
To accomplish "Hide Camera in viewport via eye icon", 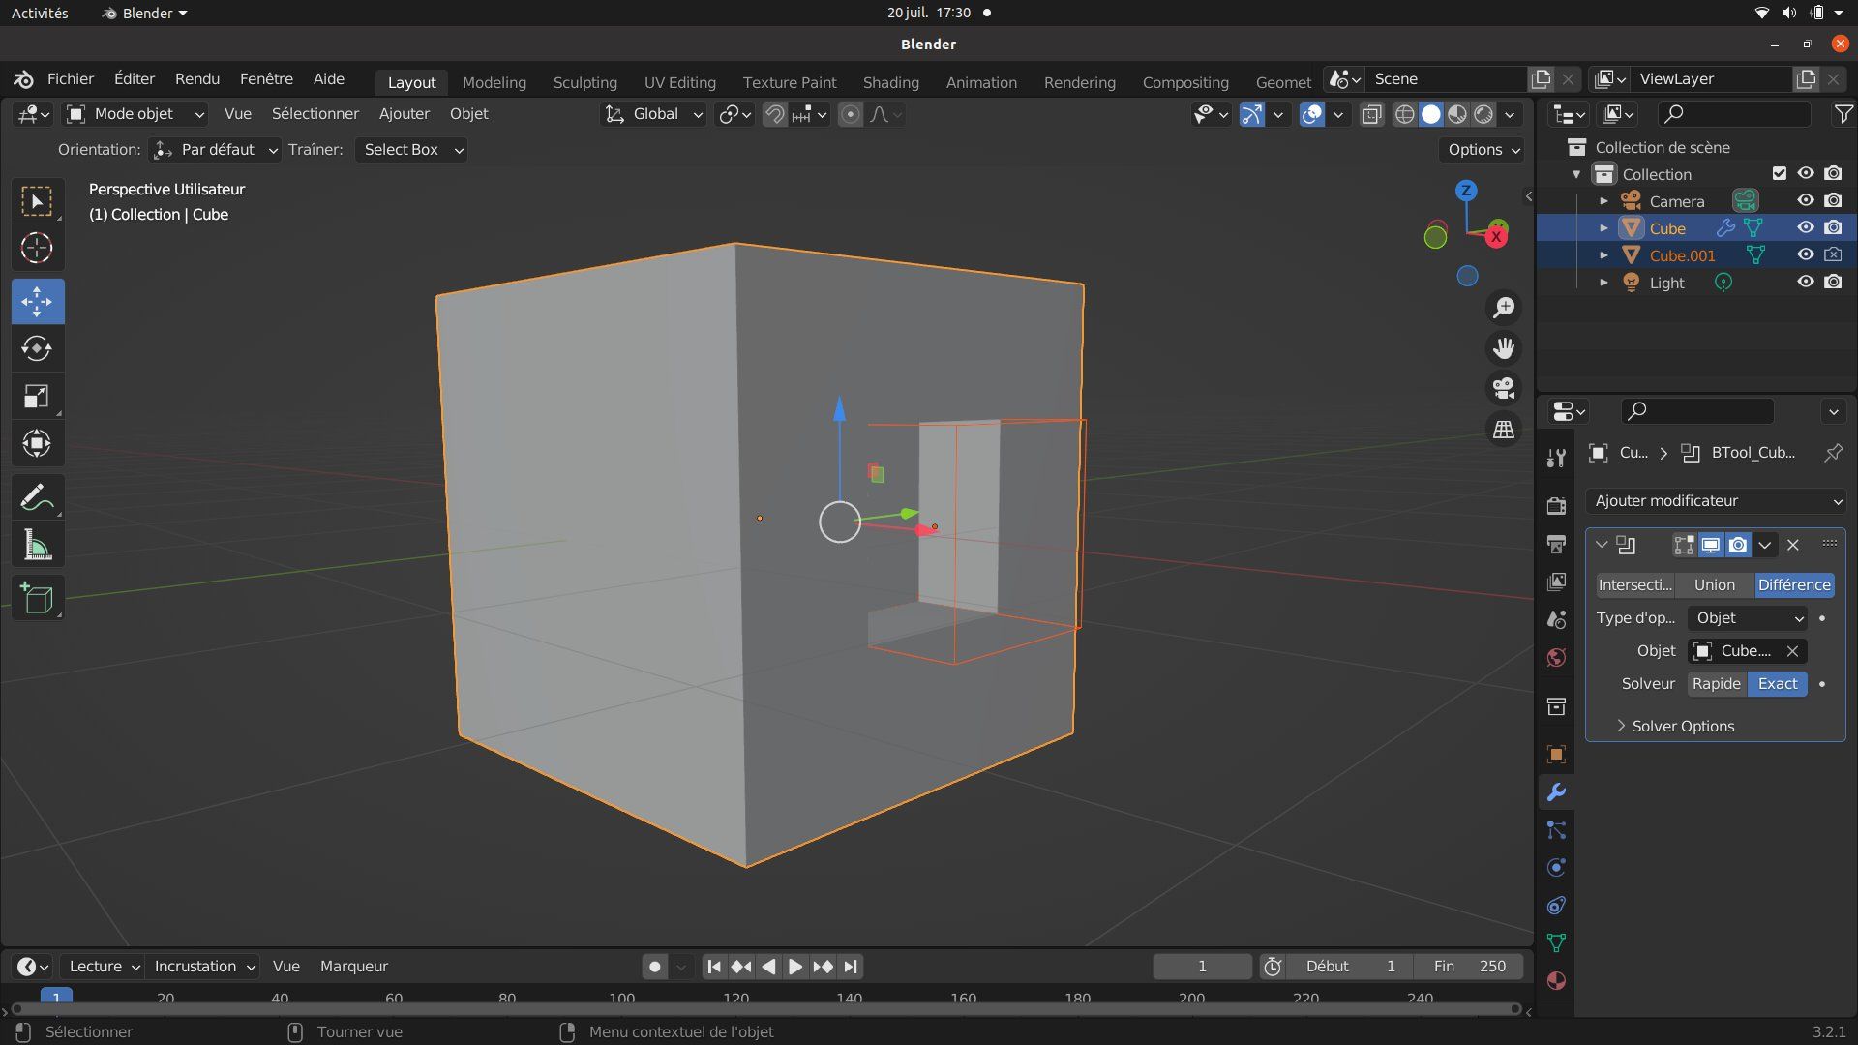I will click(x=1806, y=201).
